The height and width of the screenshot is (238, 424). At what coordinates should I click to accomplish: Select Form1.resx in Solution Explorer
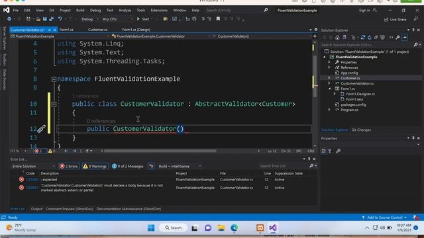(x=354, y=99)
